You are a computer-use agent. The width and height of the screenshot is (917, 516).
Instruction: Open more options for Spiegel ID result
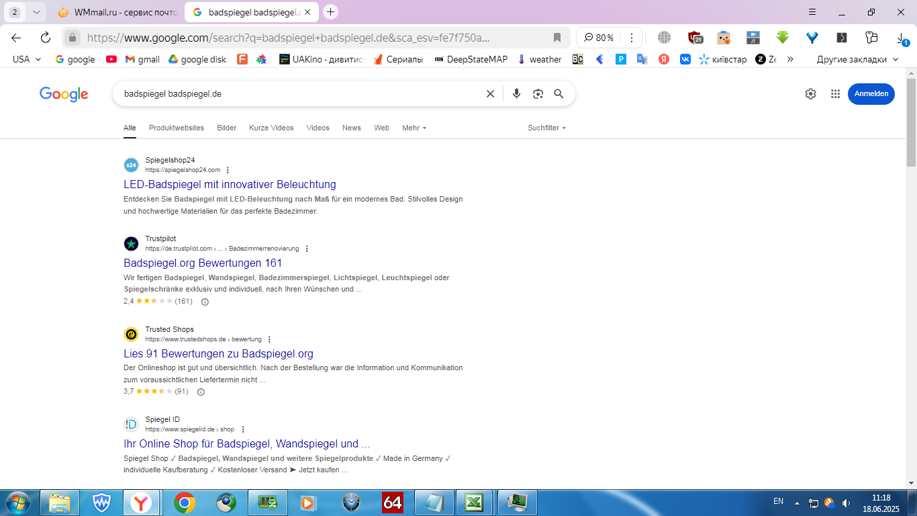pyautogui.click(x=243, y=429)
